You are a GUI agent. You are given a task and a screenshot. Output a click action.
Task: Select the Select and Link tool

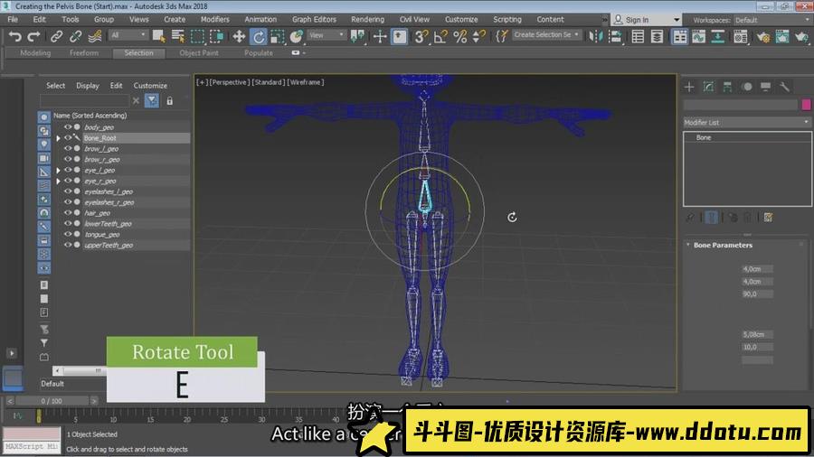pos(56,36)
